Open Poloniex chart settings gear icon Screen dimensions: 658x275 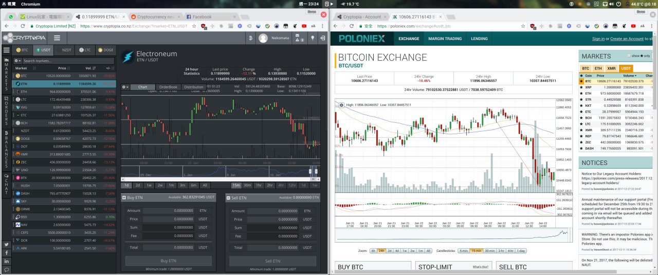(341, 105)
